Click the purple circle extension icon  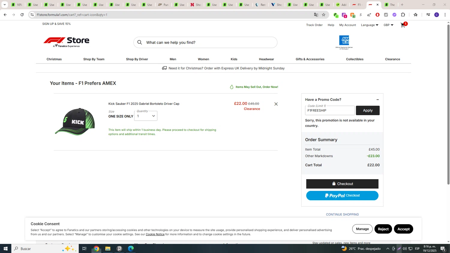(394, 15)
